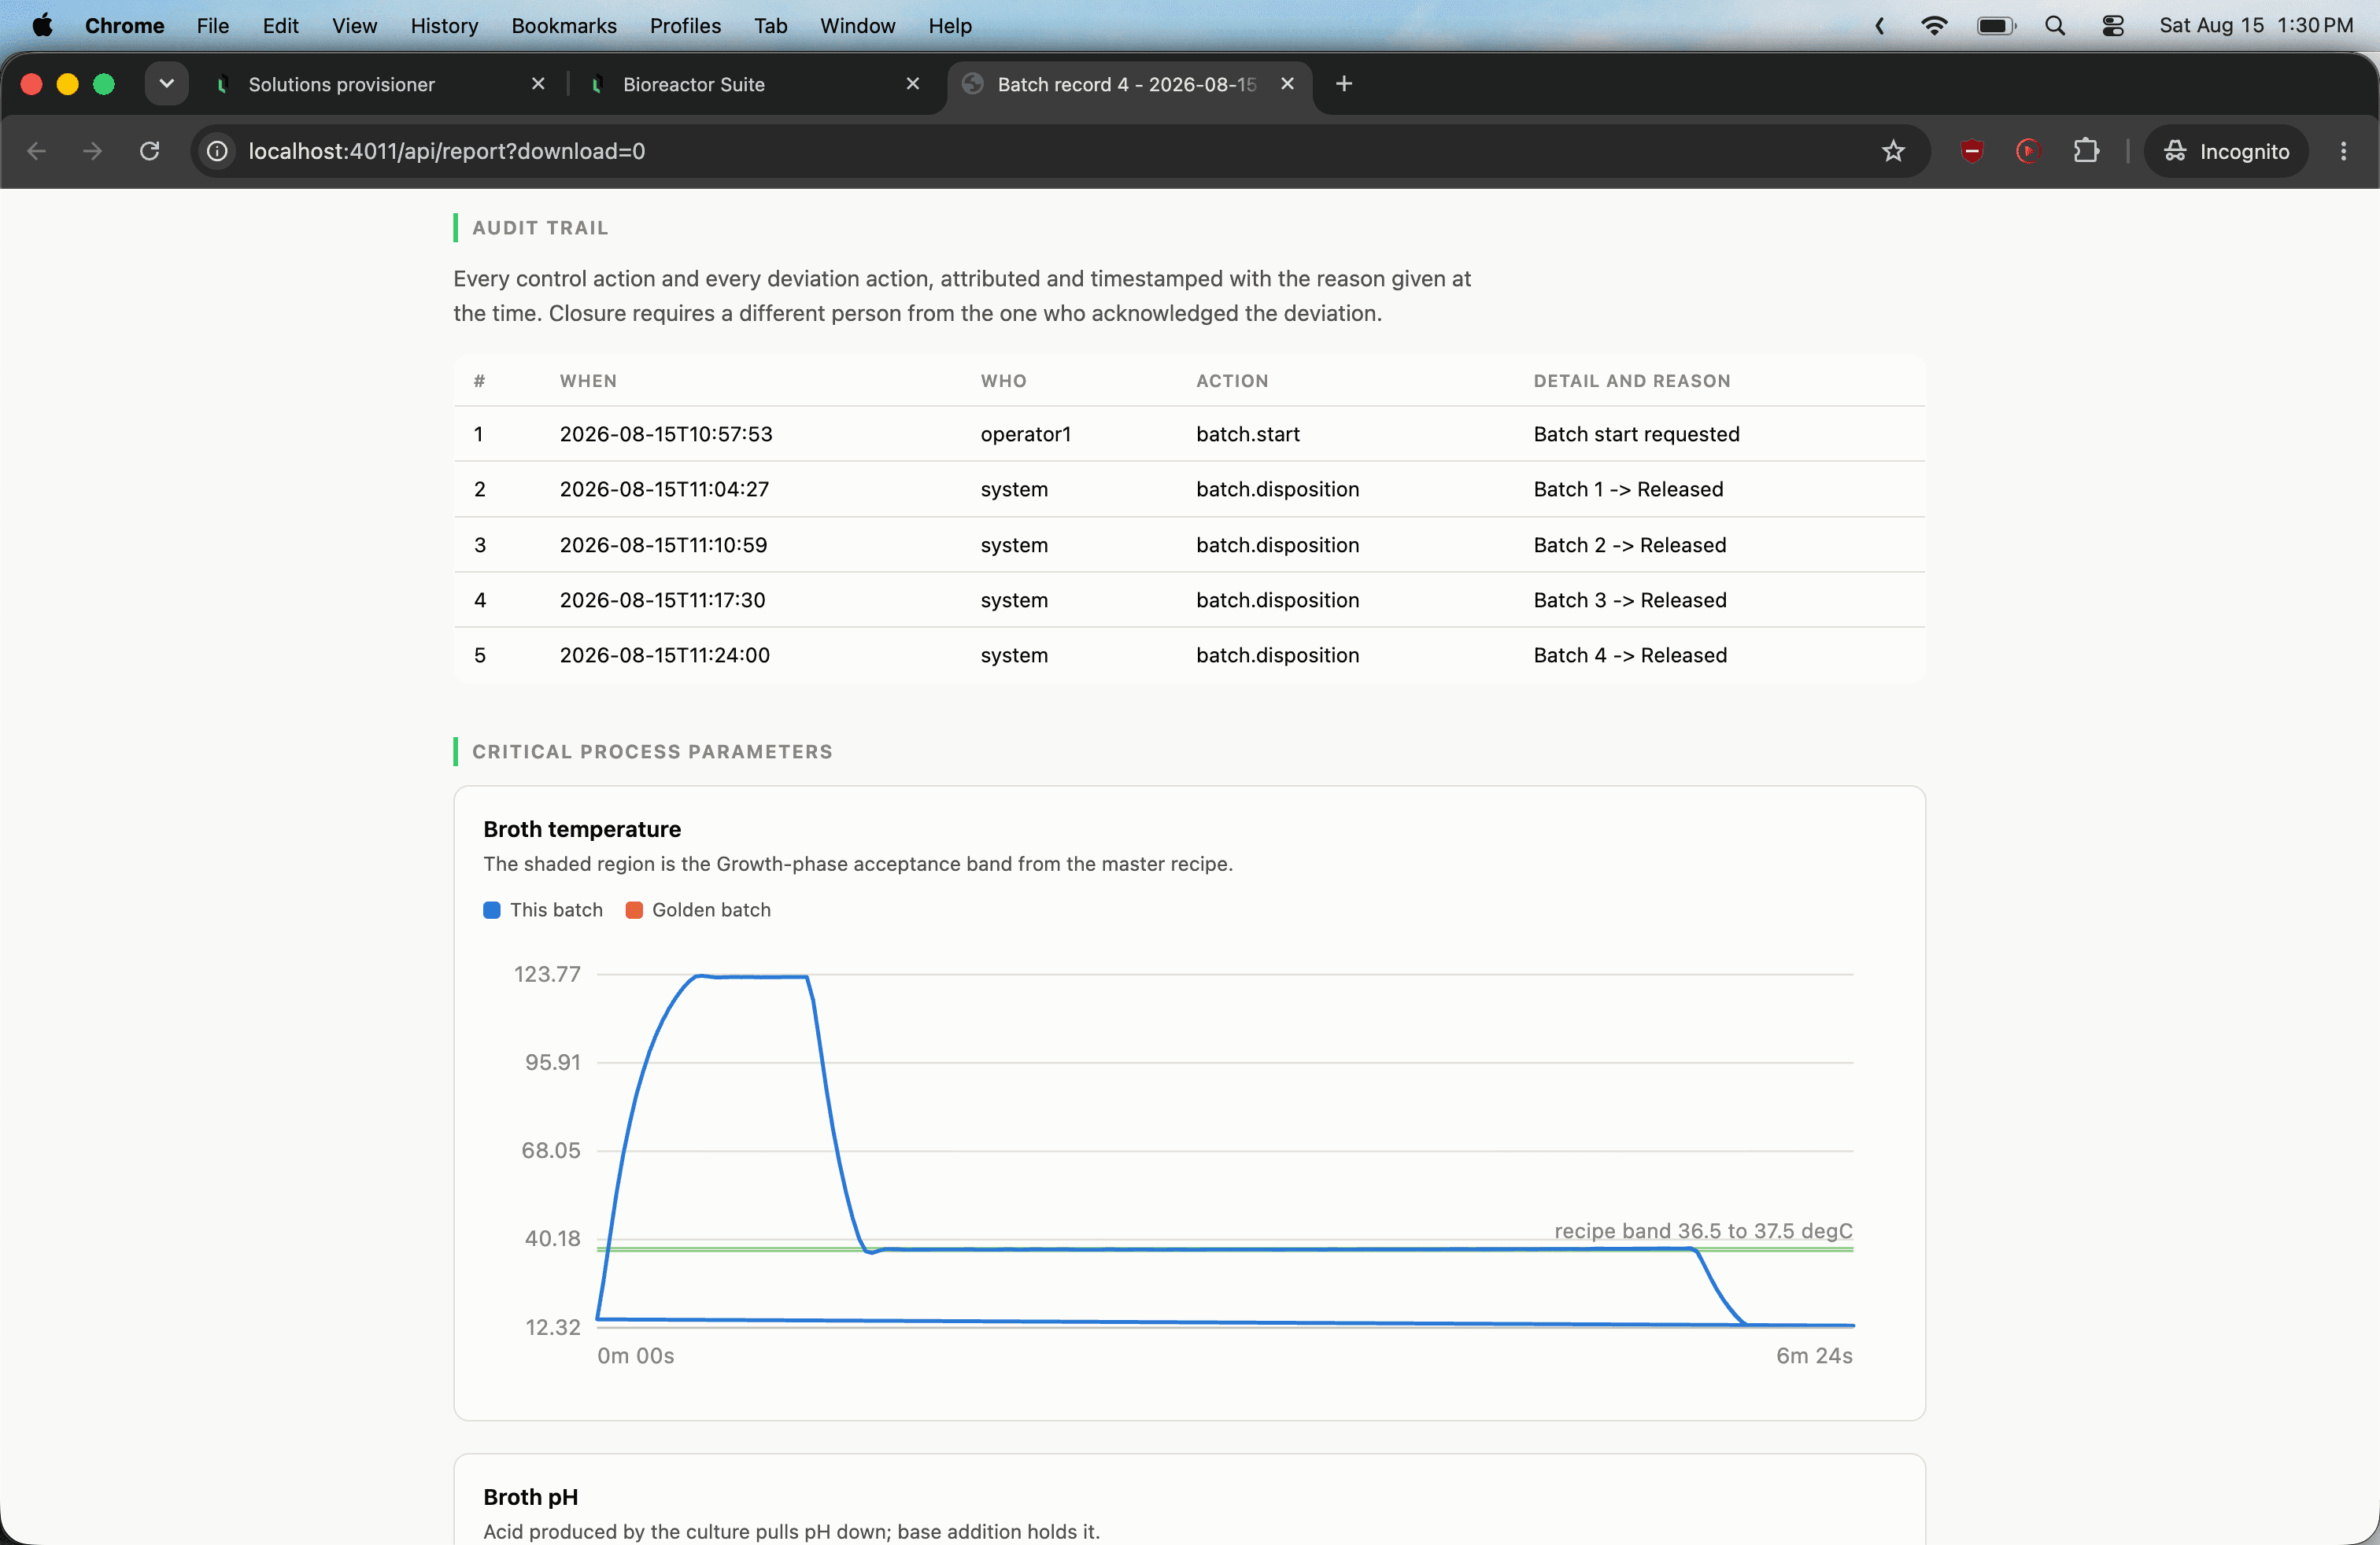Click the CRITICAL PROCESS PARAMETERS heading
The image size is (2380, 1545).
(652, 751)
